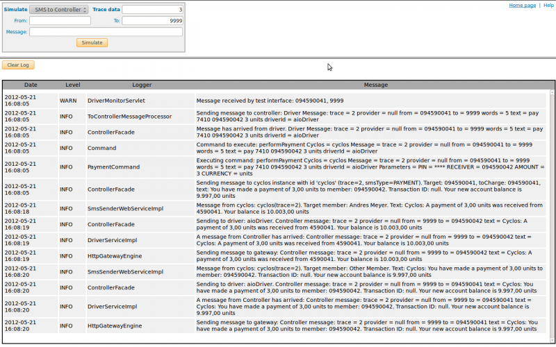The width and height of the screenshot is (556, 347).
Task: Select the ToControllerMessageProcessor logger entry
Action: [130, 117]
